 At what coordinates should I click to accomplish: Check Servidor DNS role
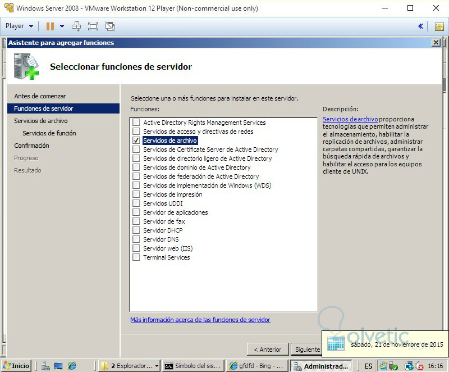[x=136, y=239]
